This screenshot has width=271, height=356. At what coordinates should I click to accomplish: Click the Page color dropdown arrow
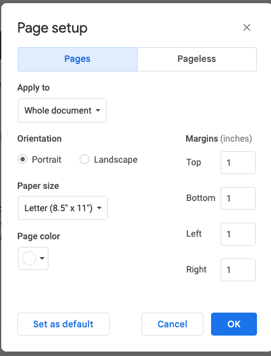42,258
